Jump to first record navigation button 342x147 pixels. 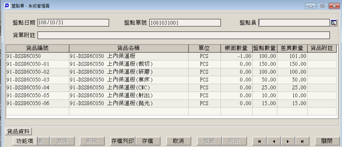(260, 141)
